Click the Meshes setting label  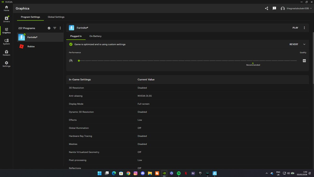click(73, 144)
